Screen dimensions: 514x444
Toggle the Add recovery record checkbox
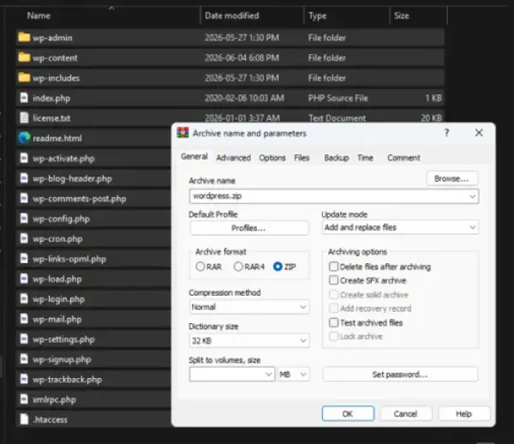334,309
